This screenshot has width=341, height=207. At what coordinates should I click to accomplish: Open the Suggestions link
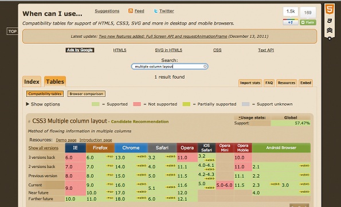(x=107, y=11)
